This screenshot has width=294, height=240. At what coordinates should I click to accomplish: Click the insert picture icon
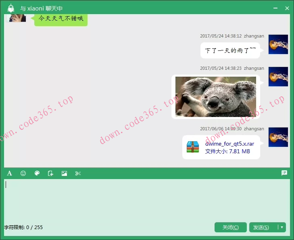[64, 173]
